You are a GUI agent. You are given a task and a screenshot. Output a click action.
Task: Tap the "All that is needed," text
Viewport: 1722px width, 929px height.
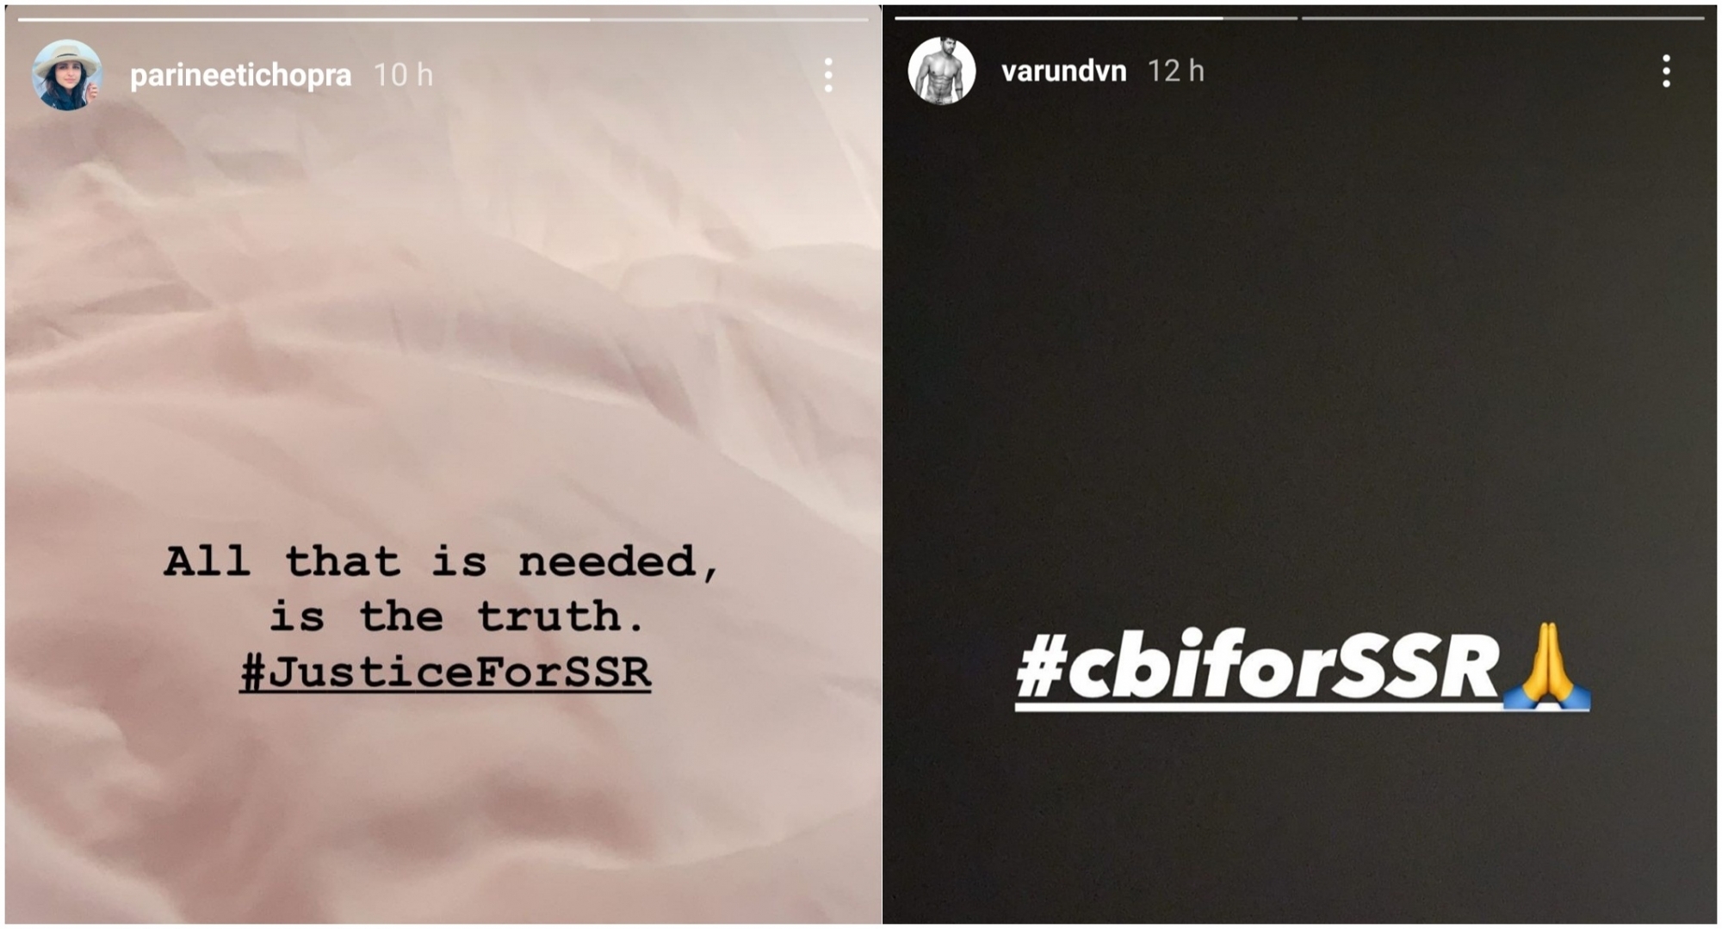pyautogui.click(x=442, y=562)
